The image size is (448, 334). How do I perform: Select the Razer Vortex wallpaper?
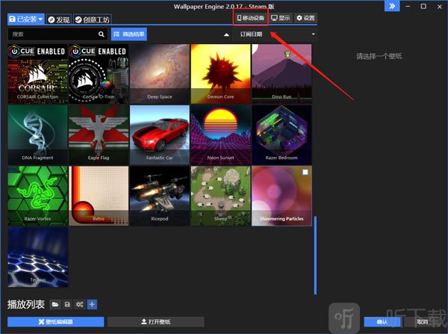(x=38, y=196)
